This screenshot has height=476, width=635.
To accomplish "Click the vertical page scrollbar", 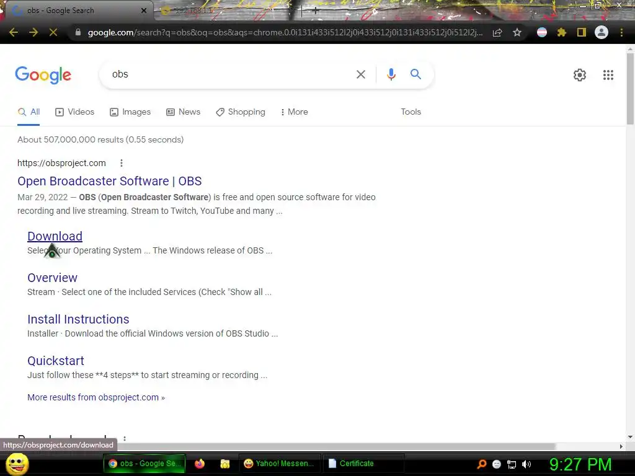I will pyautogui.click(x=630, y=89).
